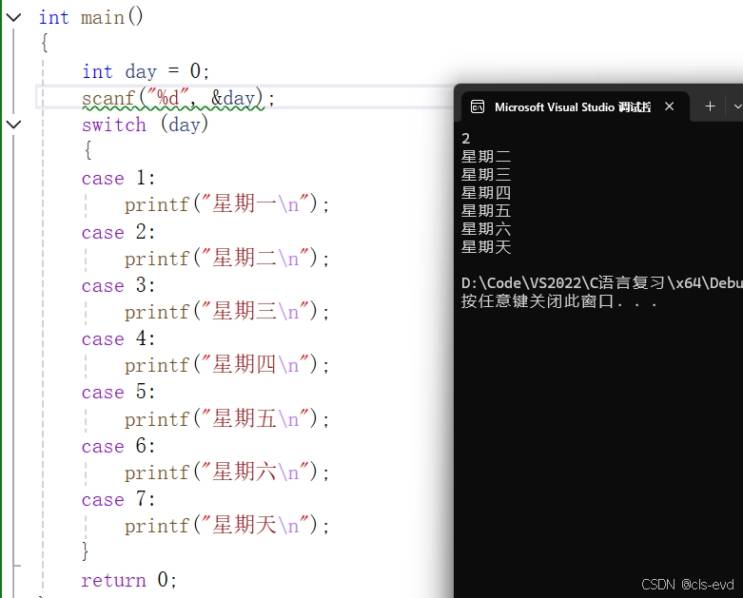This screenshot has height=598, width=743.
Task: Click the 'int main()' function signature
Action: tap(91, 17)
